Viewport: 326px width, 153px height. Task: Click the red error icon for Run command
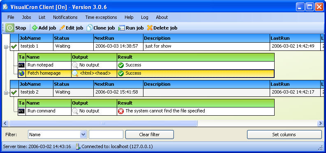click(x=121, y=111)
